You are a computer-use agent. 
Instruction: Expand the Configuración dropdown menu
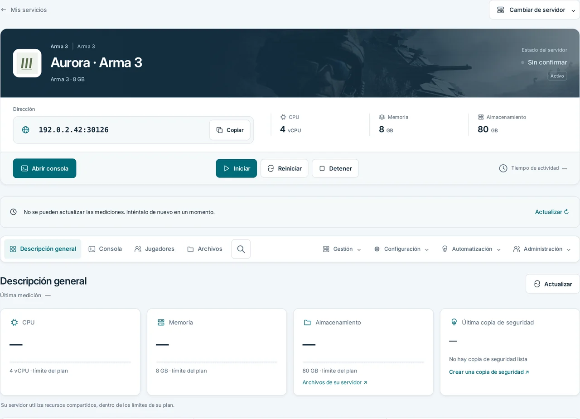[x=401, y=249]
